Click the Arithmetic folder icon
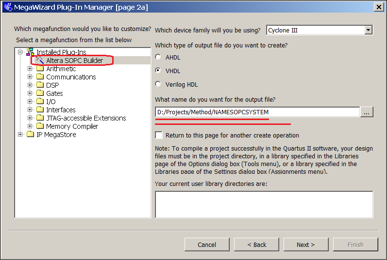The image size is (387, 260). pyautogui.click(x=40, y=69)
